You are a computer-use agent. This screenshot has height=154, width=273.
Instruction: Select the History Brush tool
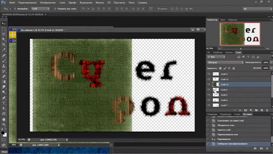(4, 71)
